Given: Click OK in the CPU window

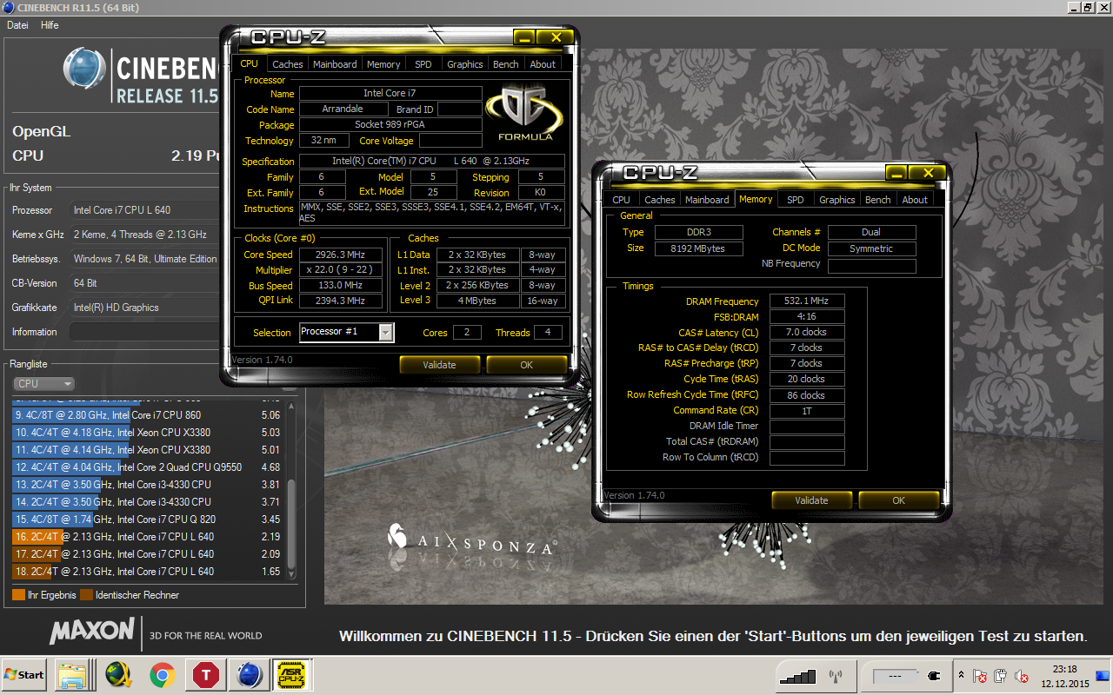Looking at the screenshot, I should tap(526, 365).
